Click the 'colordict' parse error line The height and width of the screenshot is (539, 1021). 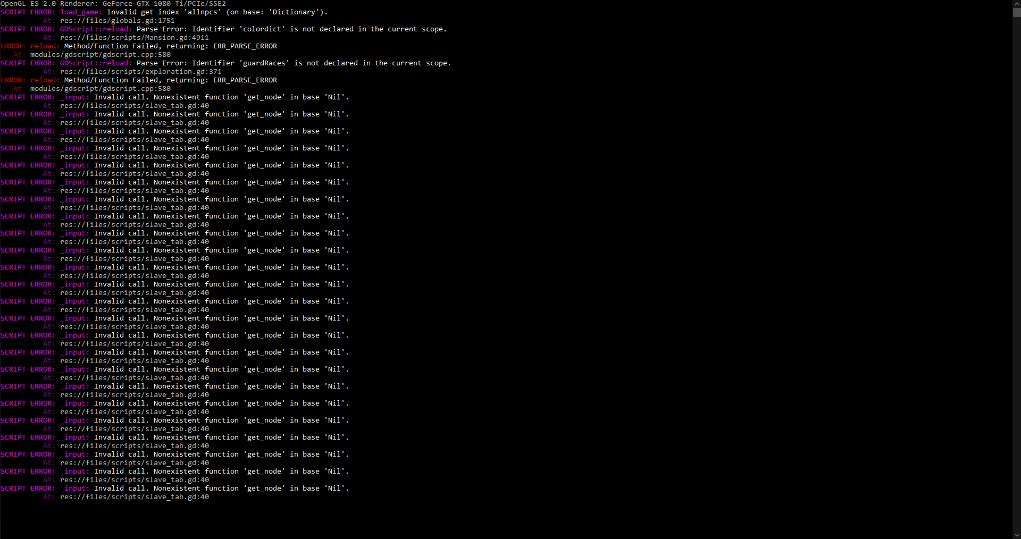pyautogui.click(x=223, y=29)
